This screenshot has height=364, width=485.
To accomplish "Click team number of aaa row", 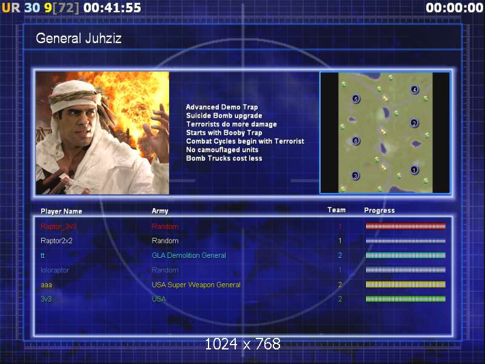I will coord(340,285).
